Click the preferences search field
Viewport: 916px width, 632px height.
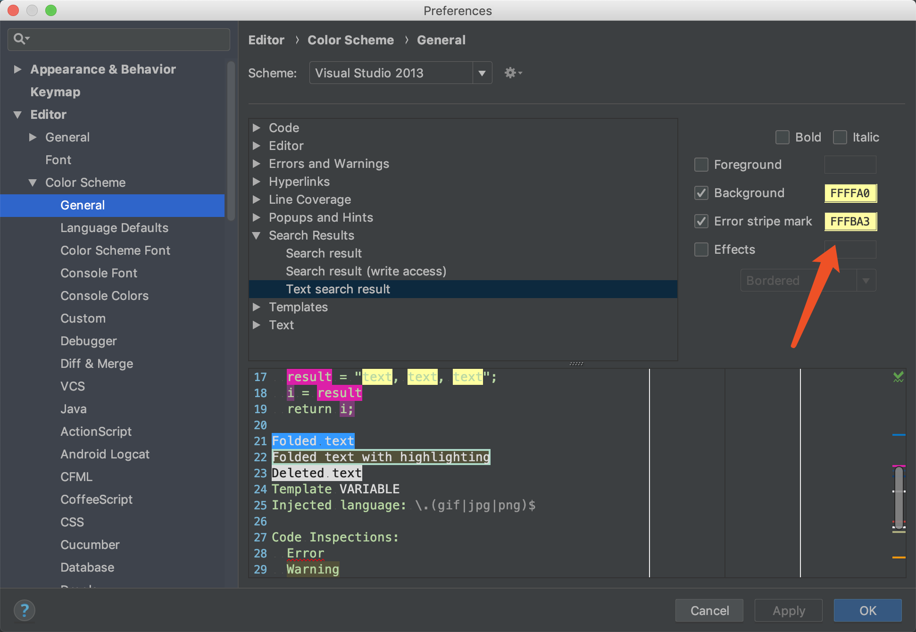pos(127,39)
